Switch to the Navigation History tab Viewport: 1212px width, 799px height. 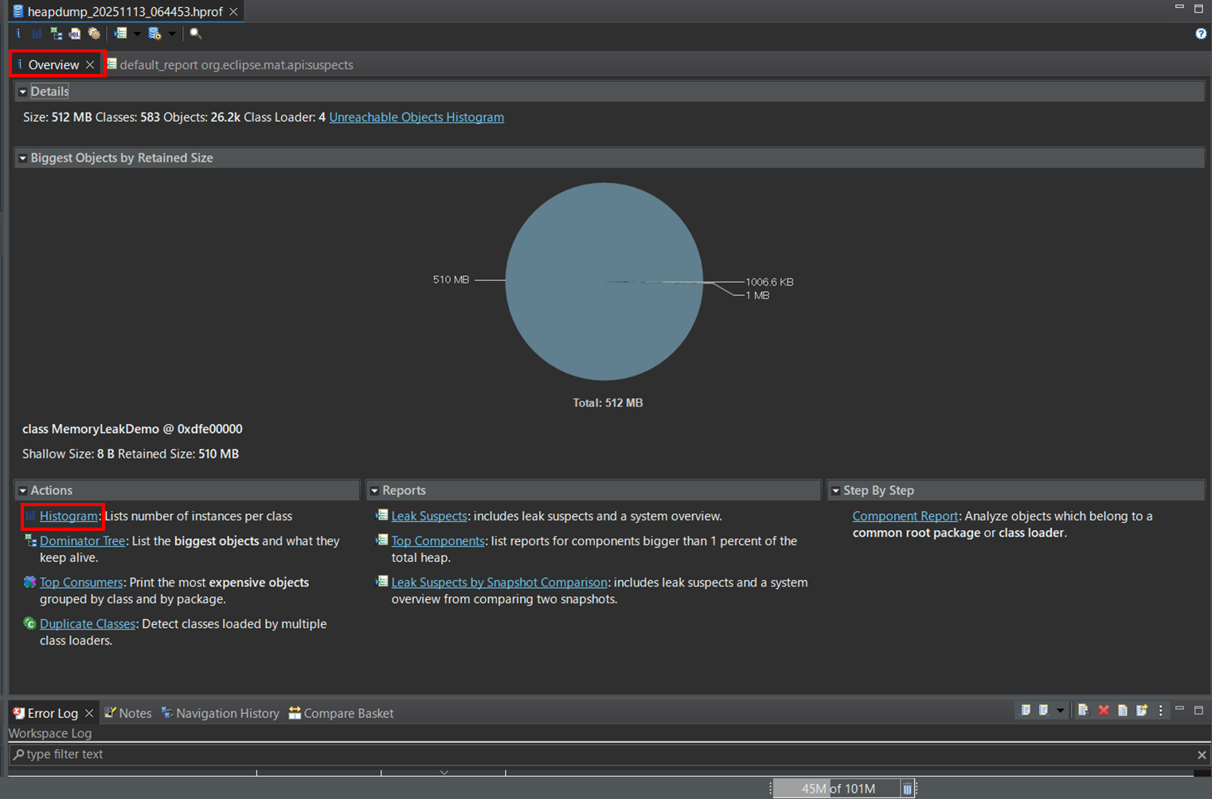pos(227,713)
